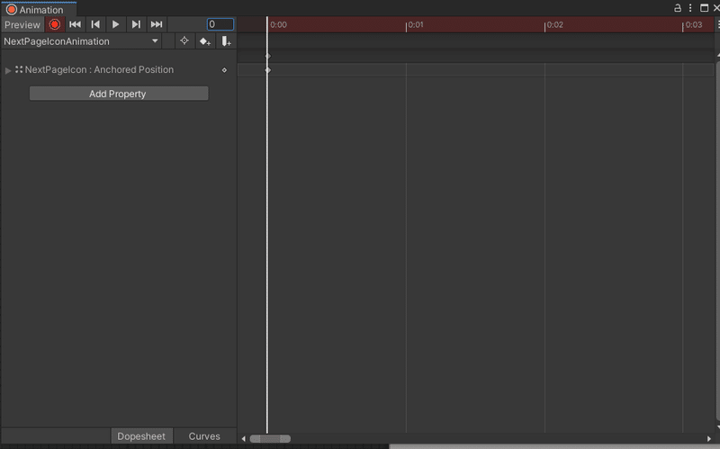The height and width of the screenshot is (449, 720).
Task: Go to beginning of animation clip
Action: [x=75, y=24]
